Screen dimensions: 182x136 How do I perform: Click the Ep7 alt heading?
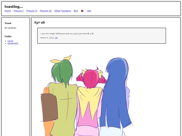pos(40,22)
